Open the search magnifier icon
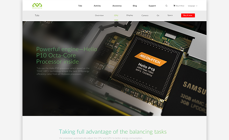Screen dimensions: 229x140 [x=166, y=6]
